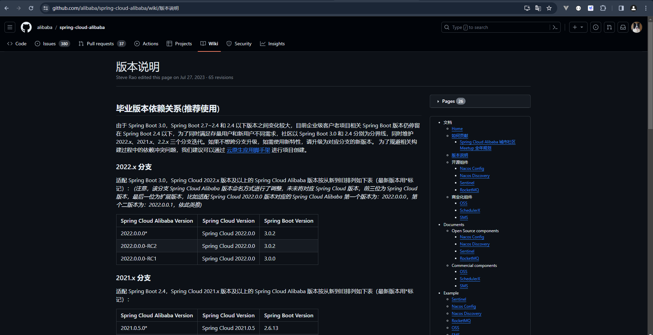The height and width of the screenshot is (335, 653).
Task: Open the Pull requests tab
Action: pos(102,44)
